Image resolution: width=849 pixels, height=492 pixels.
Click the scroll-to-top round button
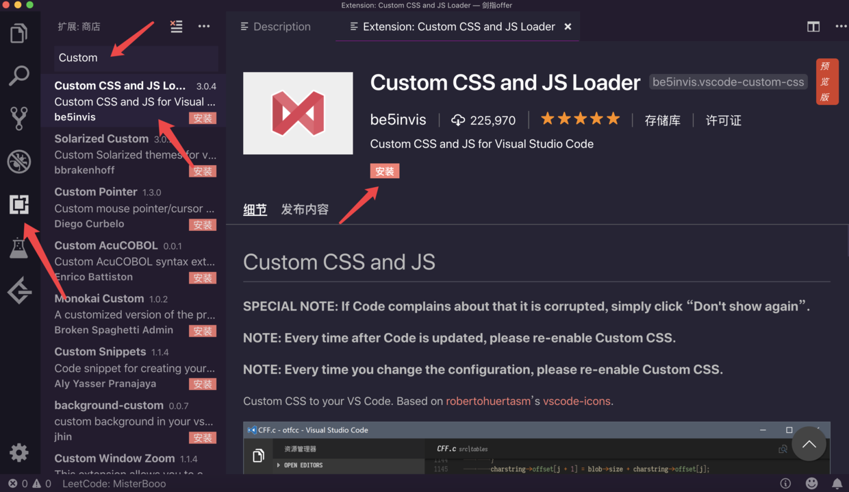[x=809, y=444]
